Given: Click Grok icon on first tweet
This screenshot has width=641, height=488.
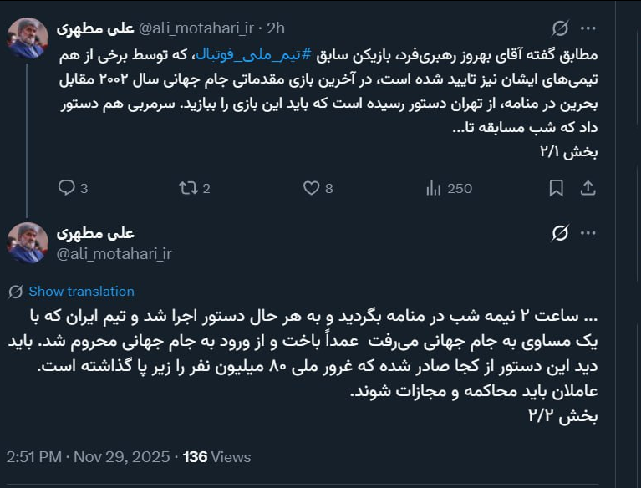Looking at the screenshot, I should click(560, 28).
